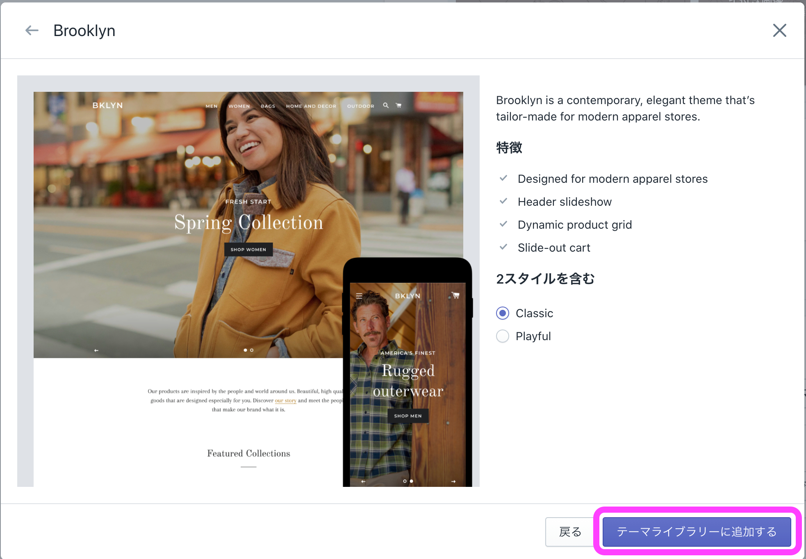Screen dimensions: 806x559
Task: Click テーマライブラリーに追加する button
Action: click(x=697, y=532)
